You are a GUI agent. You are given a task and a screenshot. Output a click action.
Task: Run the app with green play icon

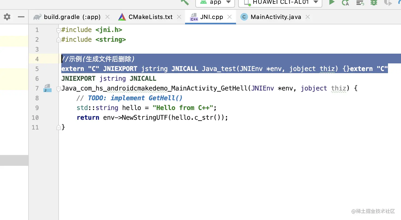pyautogui.click(x=332, y=2)
